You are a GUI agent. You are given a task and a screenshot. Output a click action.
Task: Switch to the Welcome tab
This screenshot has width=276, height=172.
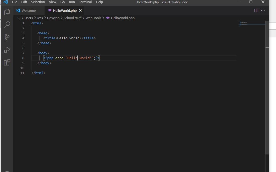point(29,10)
